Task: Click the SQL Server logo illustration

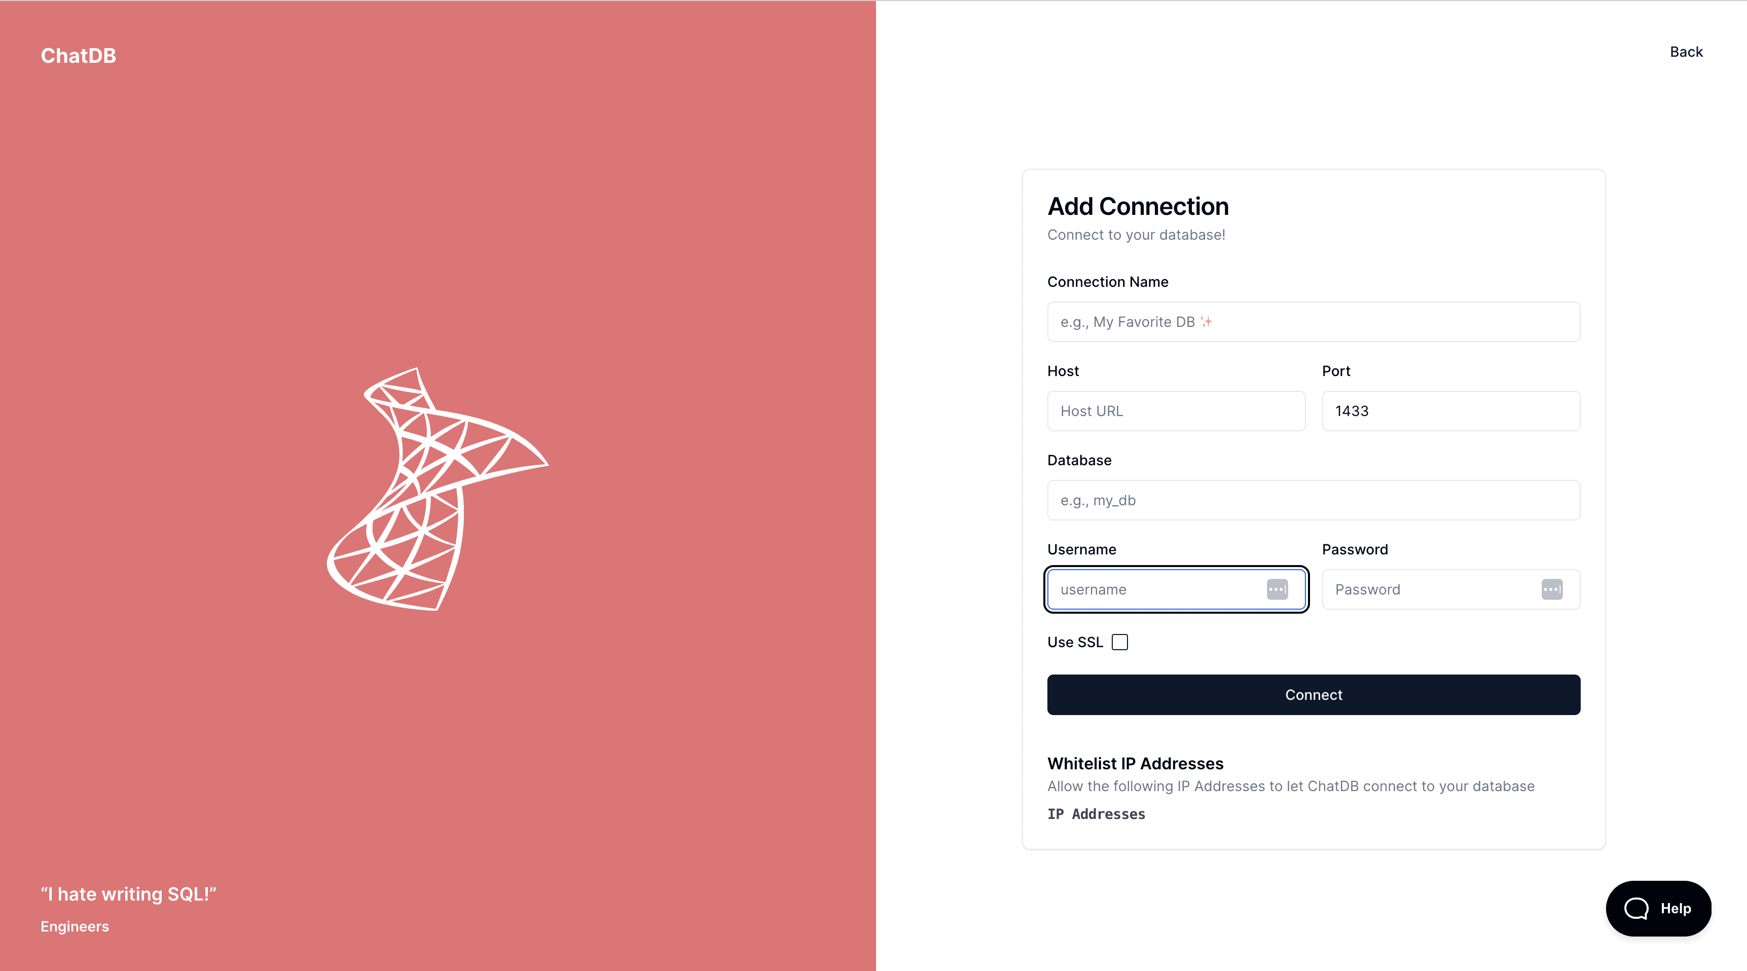Action: point(438,489)
